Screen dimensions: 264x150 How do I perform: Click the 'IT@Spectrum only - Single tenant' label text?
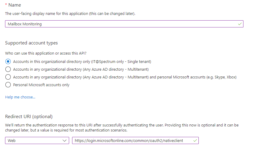pyautogui.click(x=121, y=62)
